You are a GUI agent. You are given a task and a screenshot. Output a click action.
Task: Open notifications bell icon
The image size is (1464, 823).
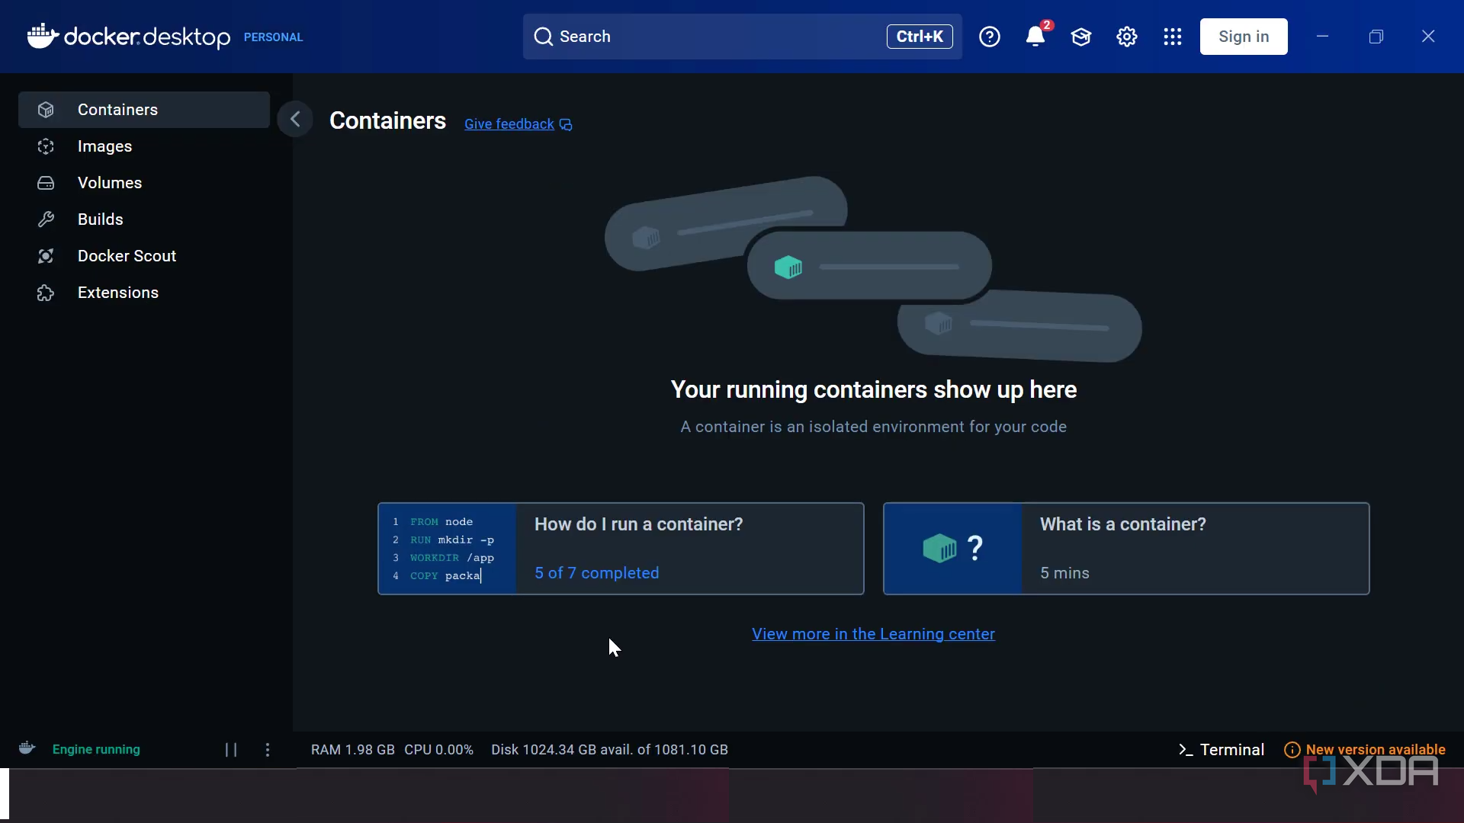[x=1035, y=37]
